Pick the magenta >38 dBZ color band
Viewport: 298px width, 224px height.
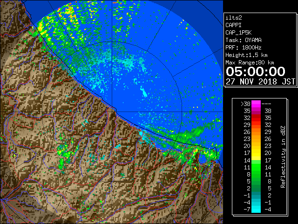256,104
